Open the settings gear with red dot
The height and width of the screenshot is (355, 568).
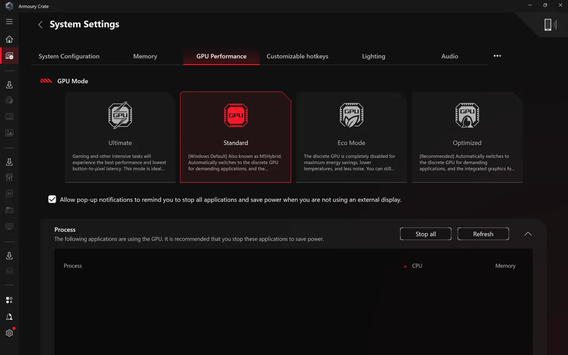pyautogui.click(x=9, y=333)
